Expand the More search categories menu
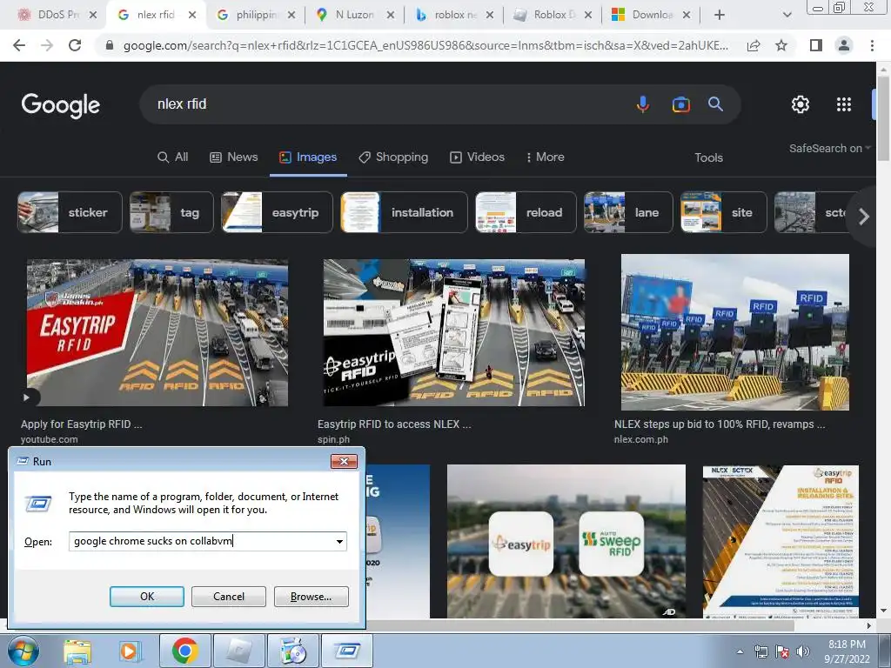 coord(545,157)
